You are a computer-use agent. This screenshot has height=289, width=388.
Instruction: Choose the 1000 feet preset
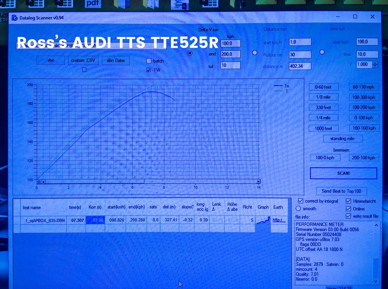coord(323,128)
